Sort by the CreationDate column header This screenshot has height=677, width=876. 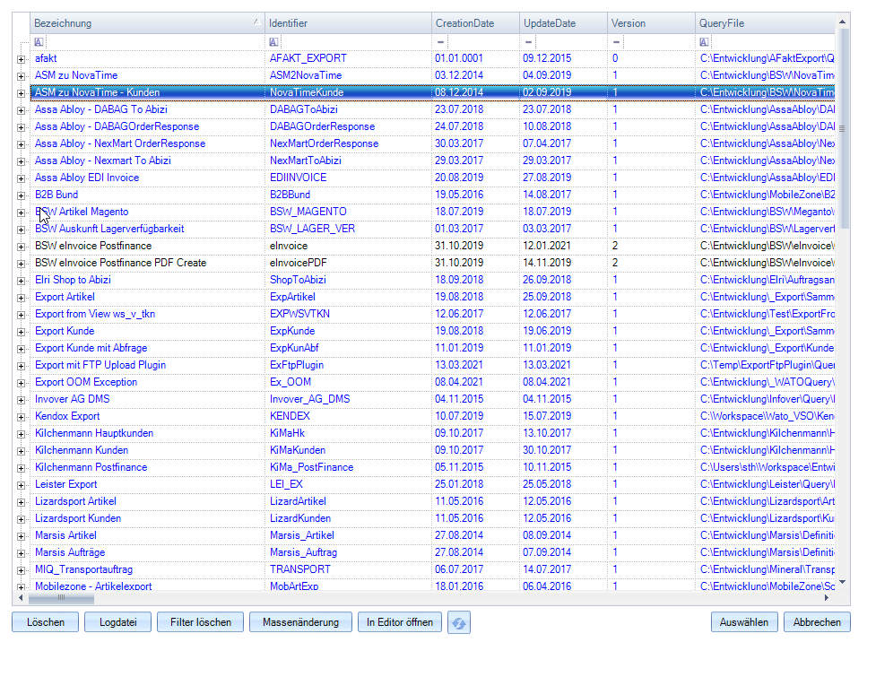click(x=471, y=23)
